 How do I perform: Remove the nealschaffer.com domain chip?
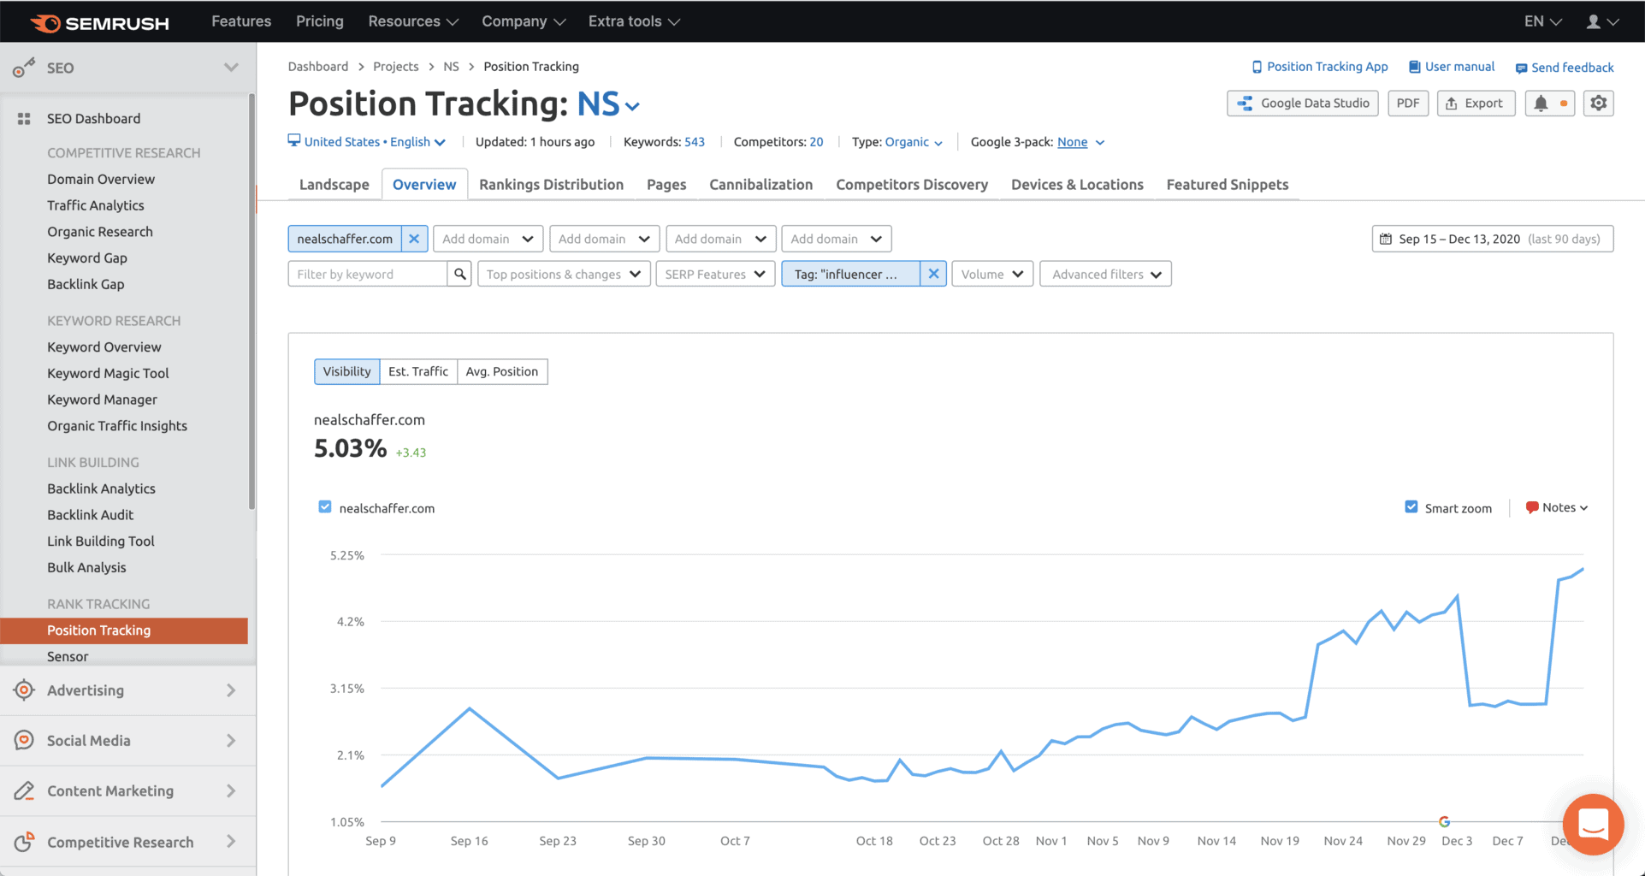pyautogui.click(x=414, y=239)
